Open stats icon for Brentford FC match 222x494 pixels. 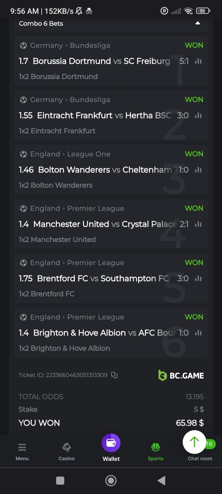click(199, 279)
